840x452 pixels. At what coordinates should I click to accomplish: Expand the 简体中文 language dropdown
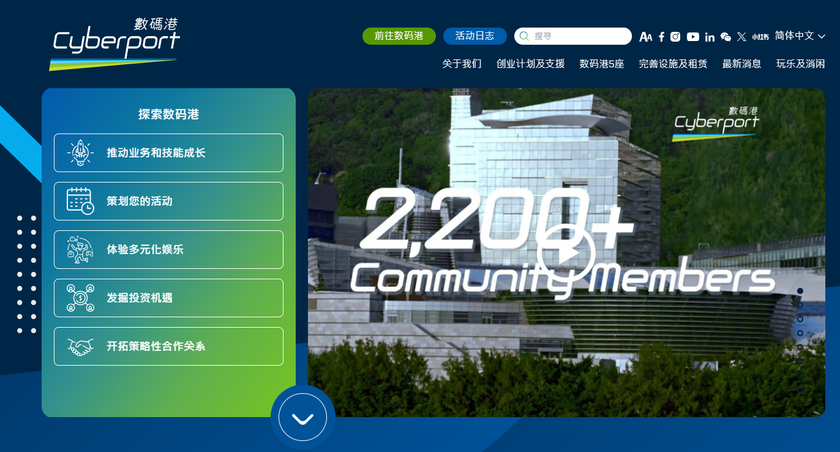pos(800,36)
